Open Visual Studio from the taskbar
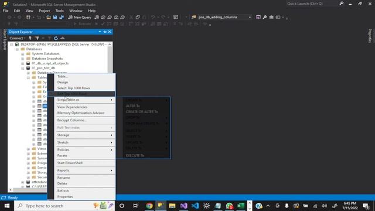 [183, 206]
